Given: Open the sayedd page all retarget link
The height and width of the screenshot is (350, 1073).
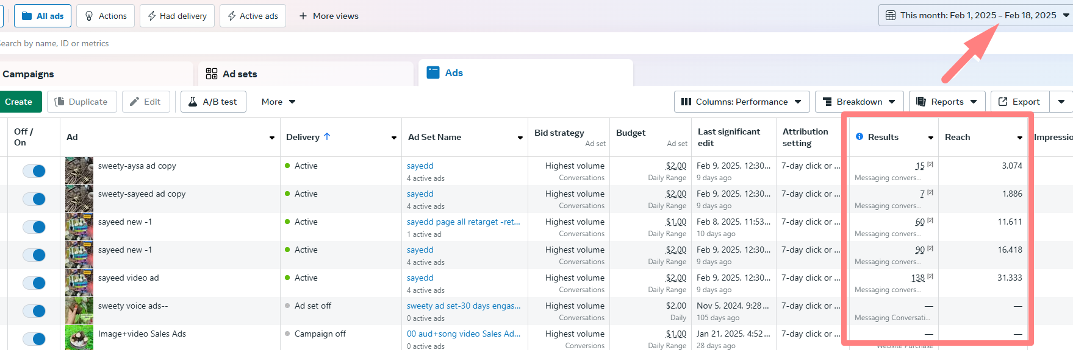Looking at the screenshot, I should tap(463, 222).
